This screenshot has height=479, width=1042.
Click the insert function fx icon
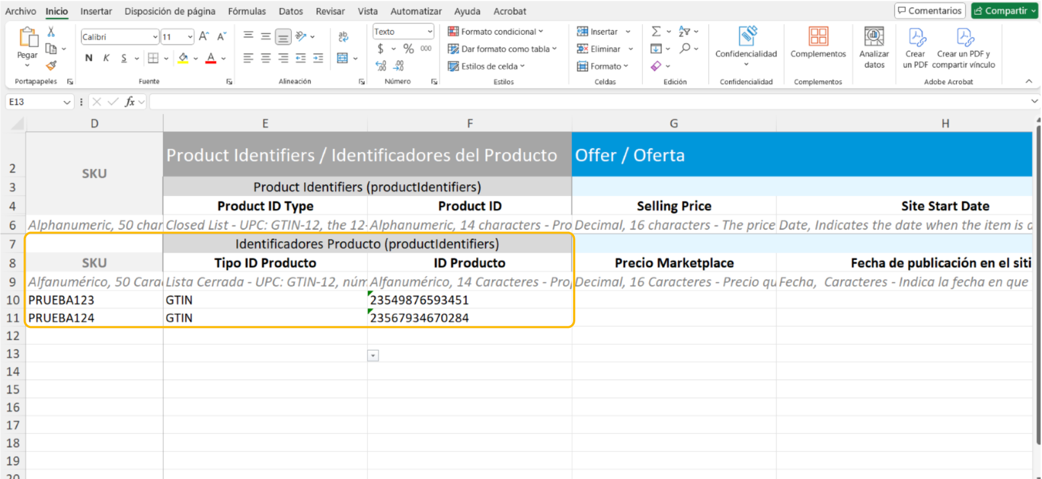click(130, 101)
